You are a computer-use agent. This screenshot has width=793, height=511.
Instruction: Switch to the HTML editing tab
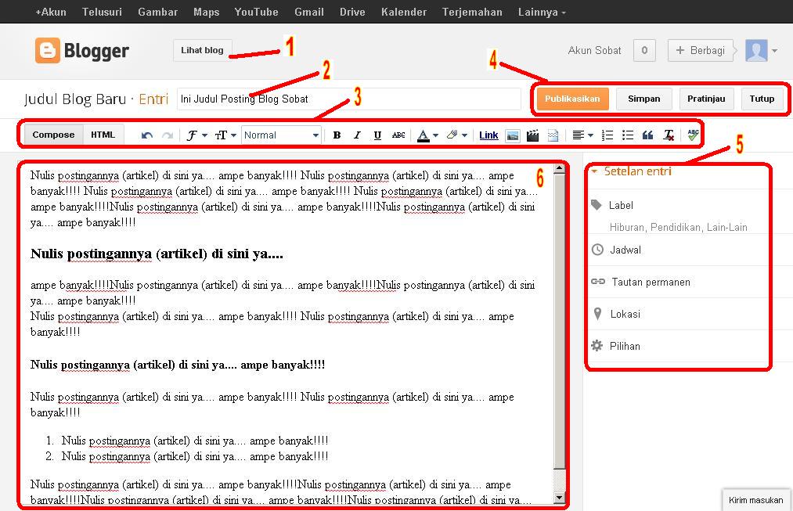click(103, 135)
